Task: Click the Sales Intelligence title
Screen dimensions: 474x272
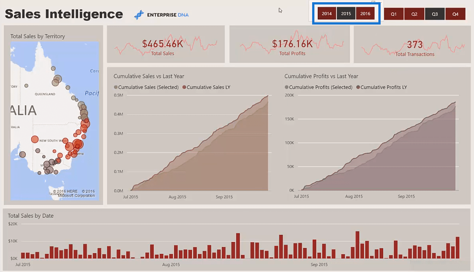Action: click(64, 14)
